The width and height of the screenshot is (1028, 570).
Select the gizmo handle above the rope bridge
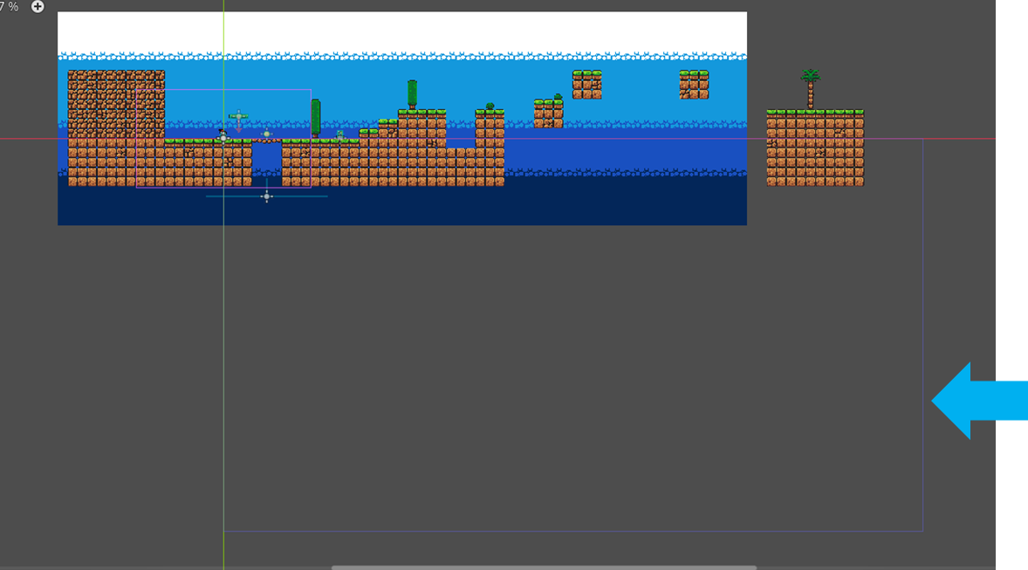(266, 134)
